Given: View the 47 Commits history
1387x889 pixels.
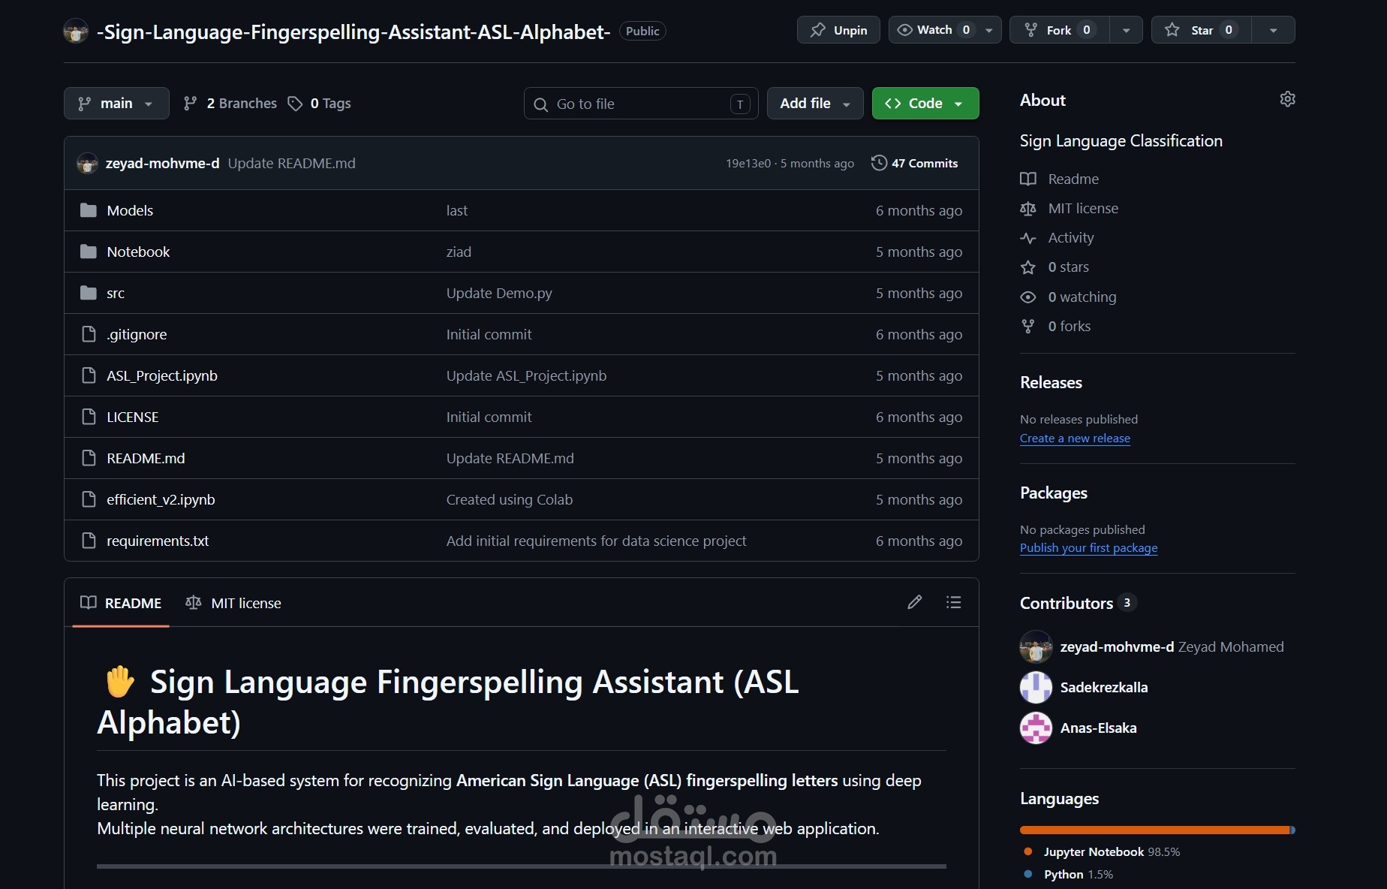Looking at the screenshot, I should click(915, 163).
